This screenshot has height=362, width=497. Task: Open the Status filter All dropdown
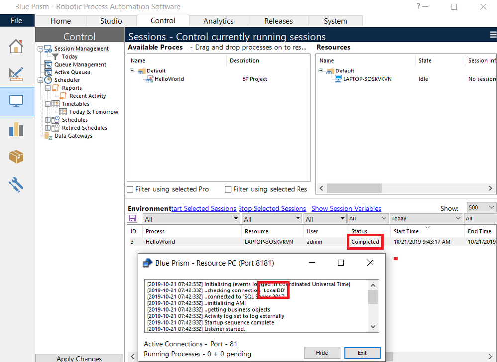click(x=368, y=218)
